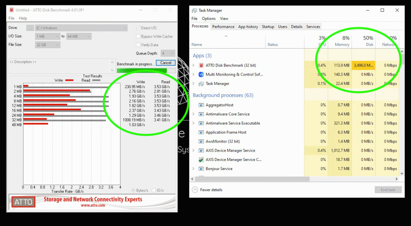Open the Options menu in Task Manager
411x226 pixels.
pos(208,18)
